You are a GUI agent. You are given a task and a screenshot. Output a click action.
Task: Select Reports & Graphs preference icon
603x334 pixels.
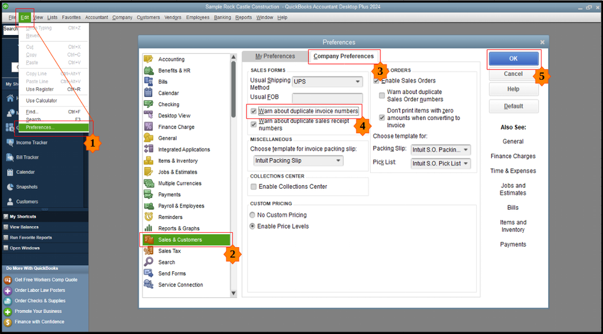click(148, 228)
